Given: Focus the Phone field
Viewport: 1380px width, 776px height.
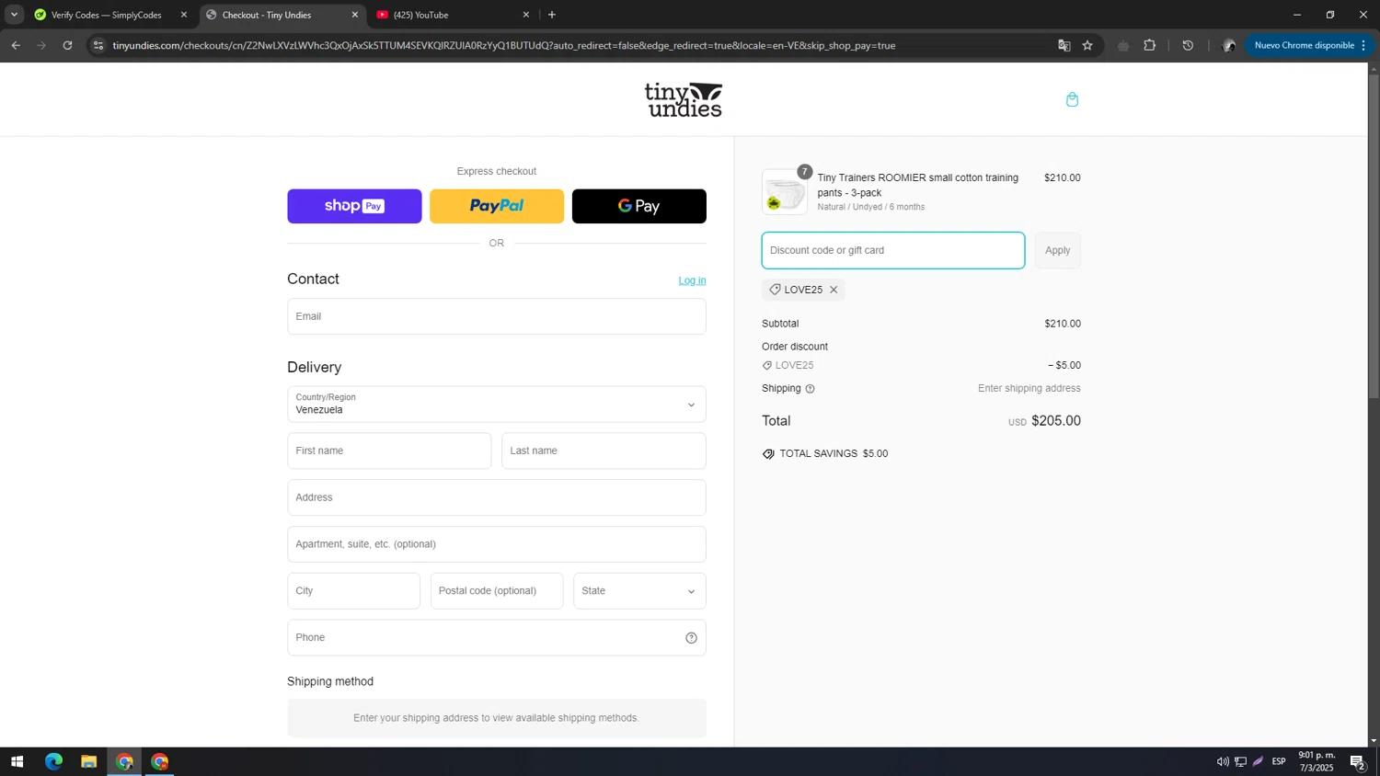Looking at the screenshot, I should click(497, 638).
